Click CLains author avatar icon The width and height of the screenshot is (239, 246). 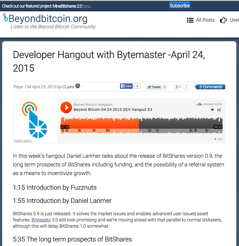(78, 86)
